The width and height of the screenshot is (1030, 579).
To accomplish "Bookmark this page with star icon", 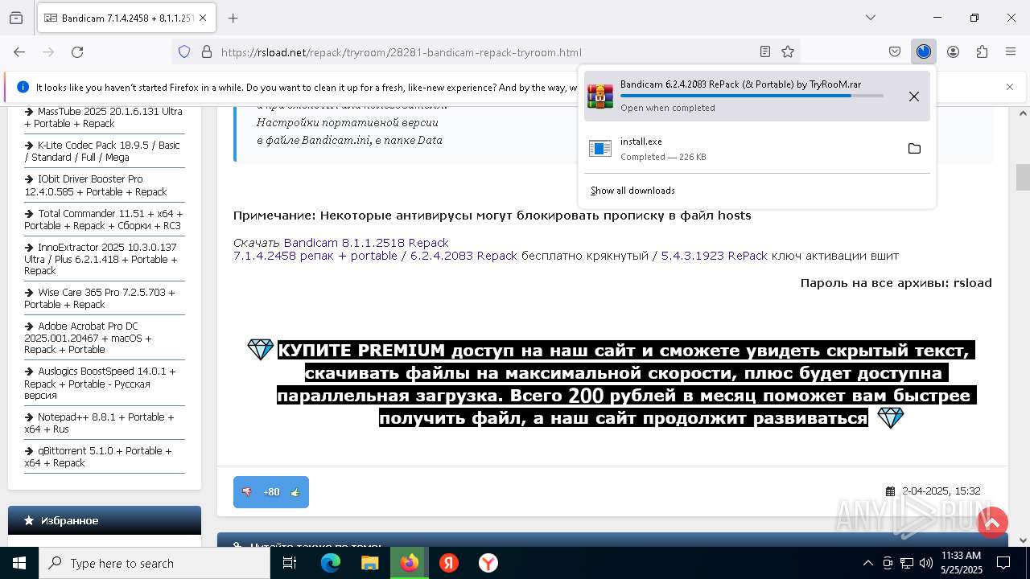I will (788, 51).
